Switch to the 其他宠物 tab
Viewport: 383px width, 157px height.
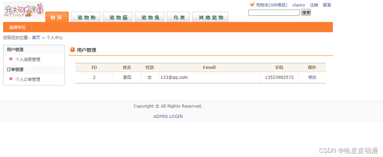coord(210,17)
